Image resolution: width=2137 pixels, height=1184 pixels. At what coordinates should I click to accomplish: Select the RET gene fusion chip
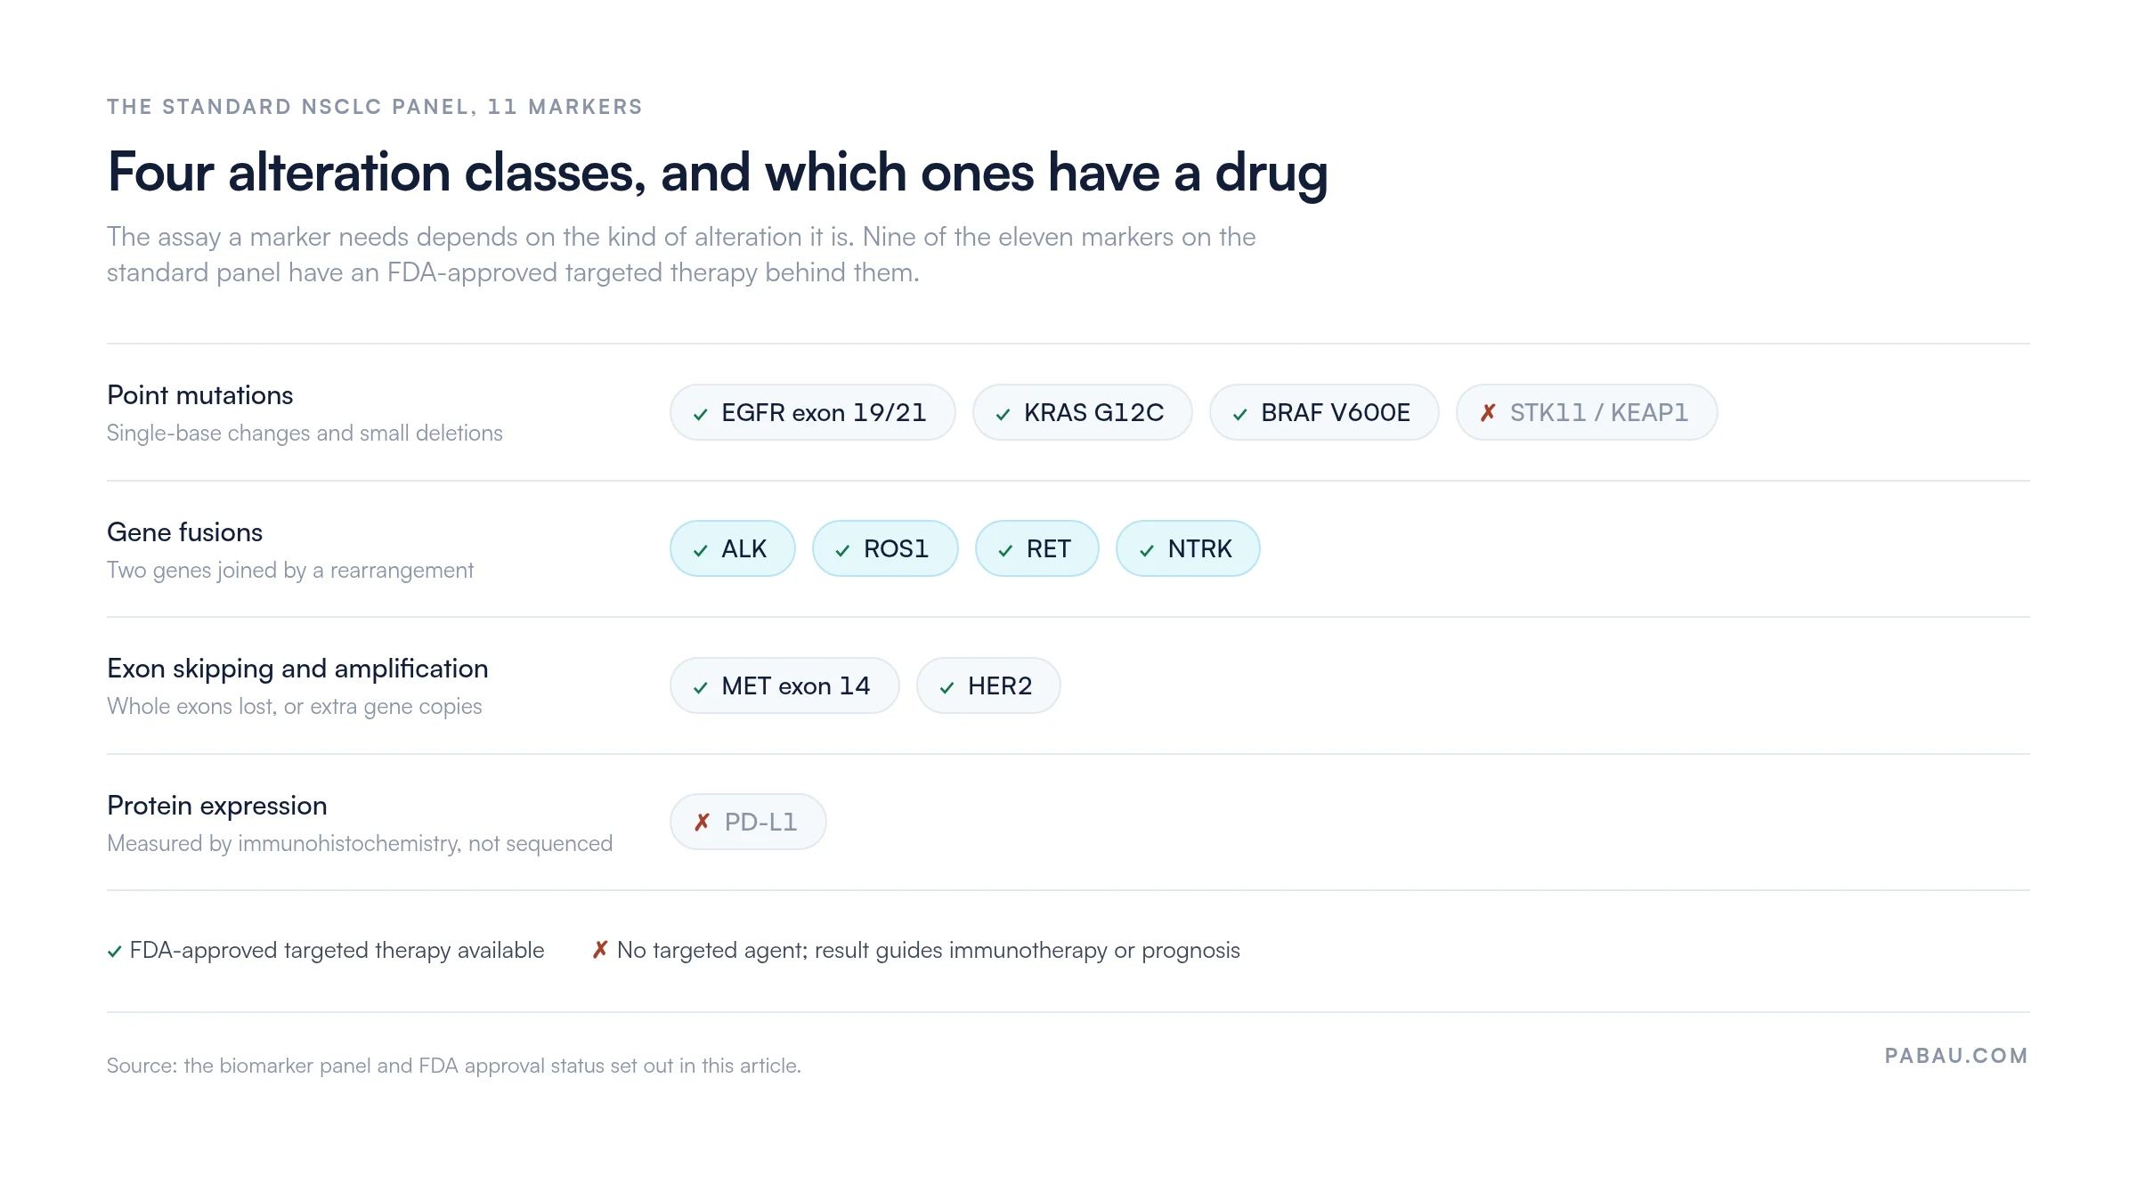1037,548
